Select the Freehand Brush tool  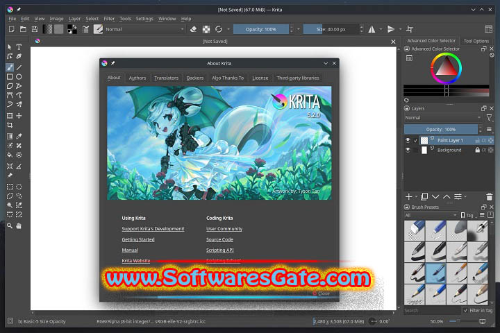[x=10, y=67]
